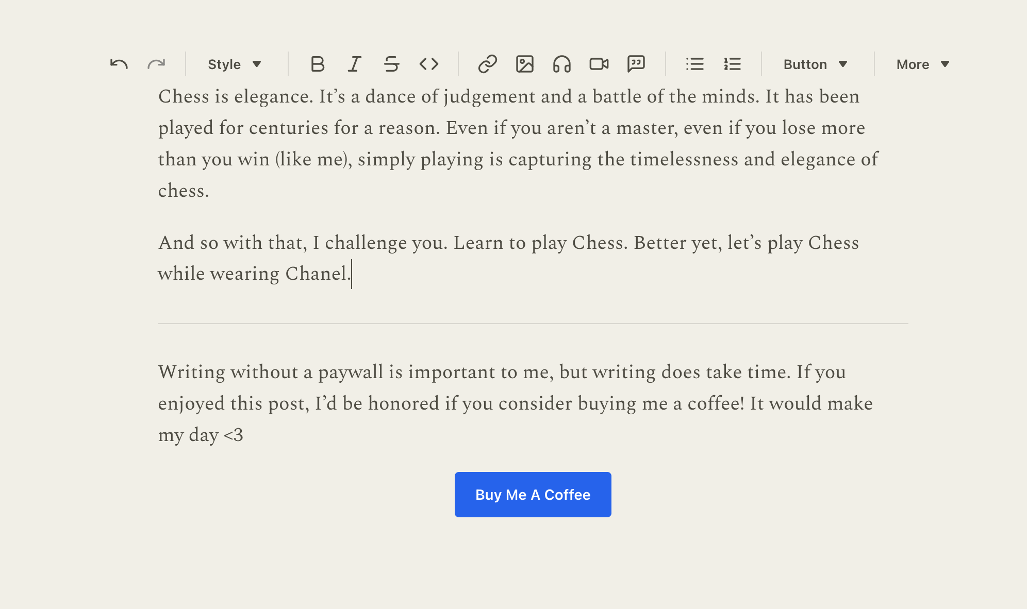This screenshot has height=609, width=1027.
Task: Toggle italic formatting
Action: point(355,64)
